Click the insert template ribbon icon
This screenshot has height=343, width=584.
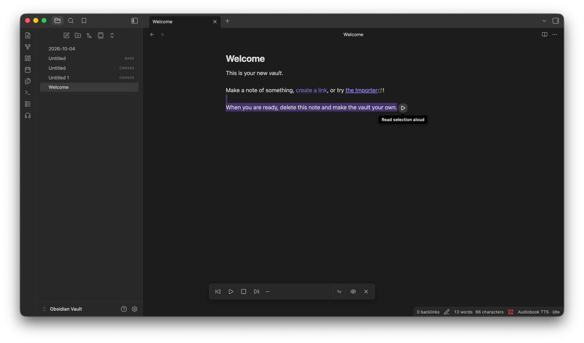pyautogui.click(x=28, y=81)
